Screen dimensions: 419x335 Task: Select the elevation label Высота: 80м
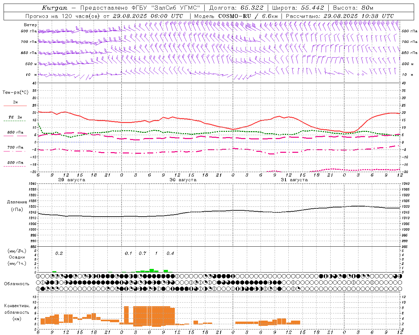click(x=353, y=8)
